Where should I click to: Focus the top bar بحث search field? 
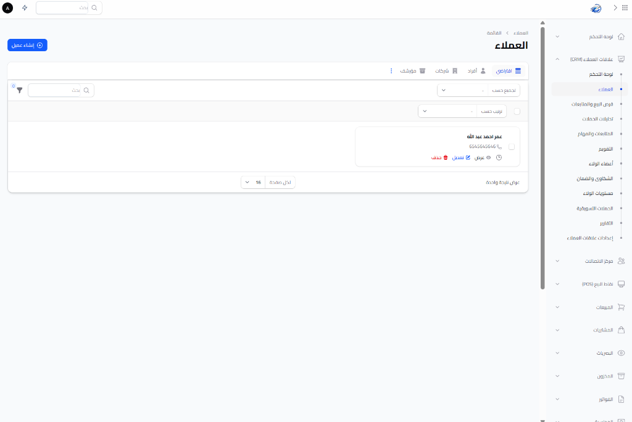pyautogui.click(x=62, y=7)
